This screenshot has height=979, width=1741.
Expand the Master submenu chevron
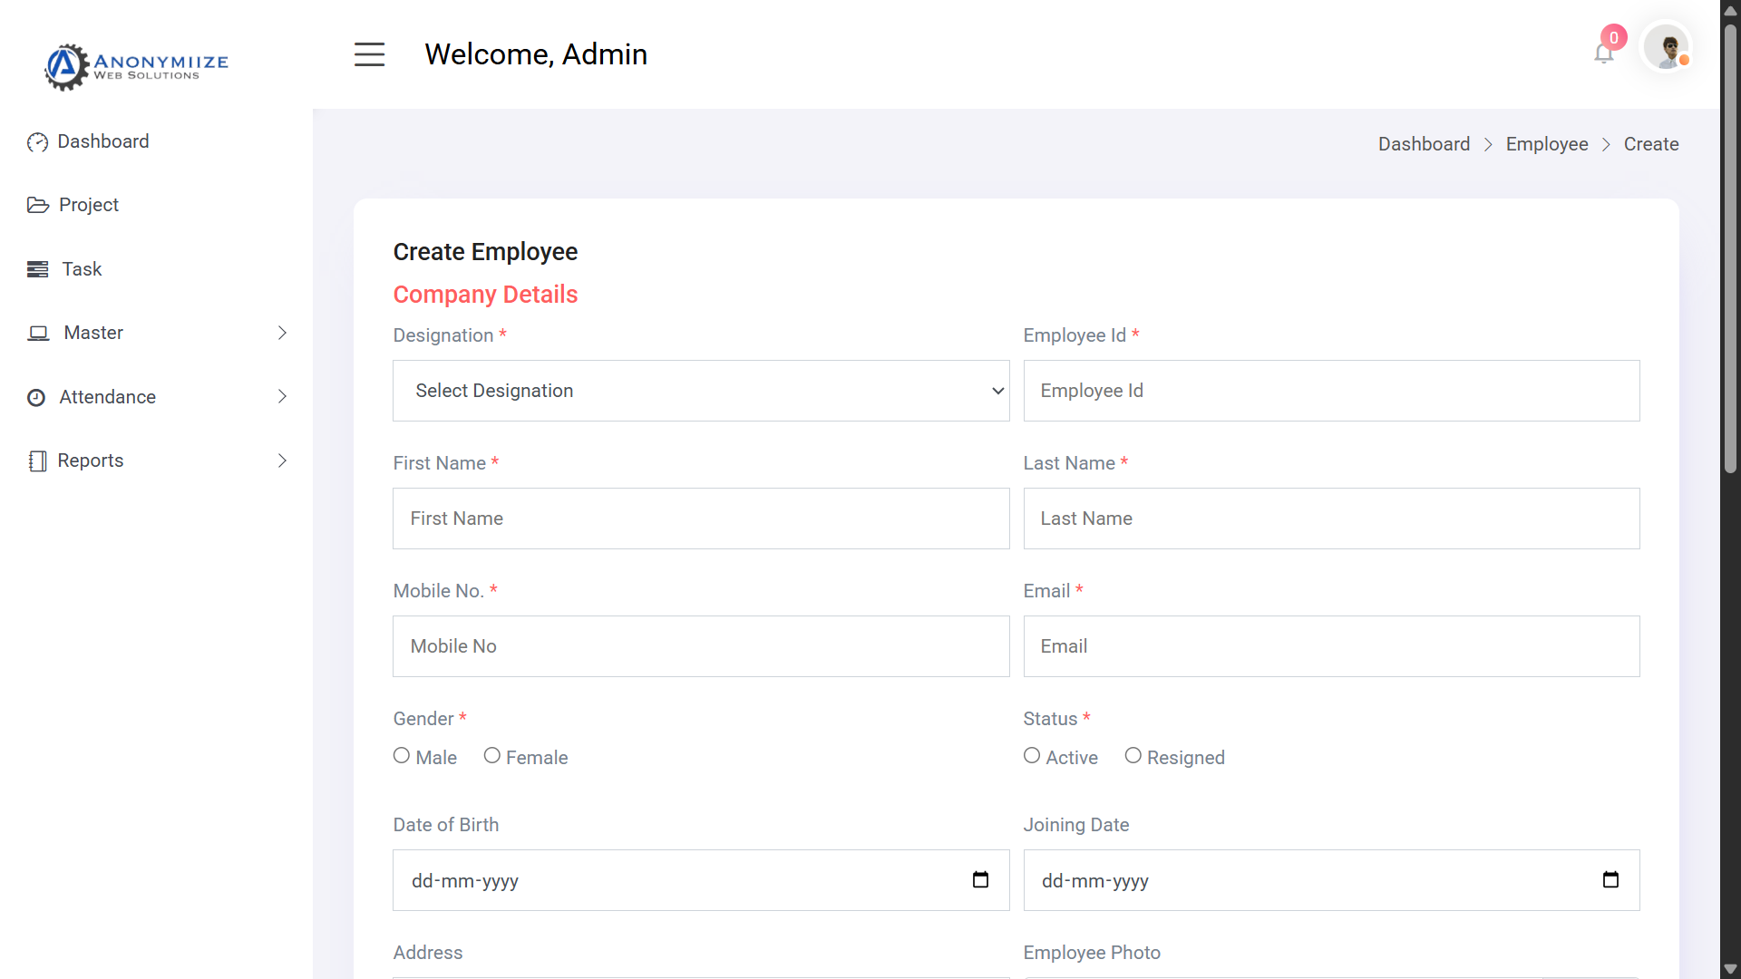pyautogui.click(x=282, y=334)
